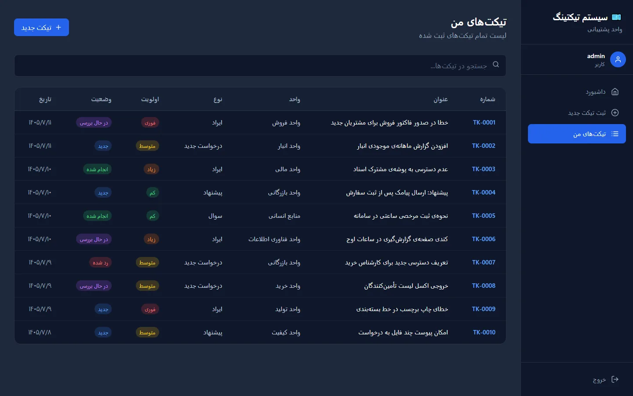Open داشبورد from the sidebar
The height and width of the screenshot is (396, 633).
click(577, 92)
